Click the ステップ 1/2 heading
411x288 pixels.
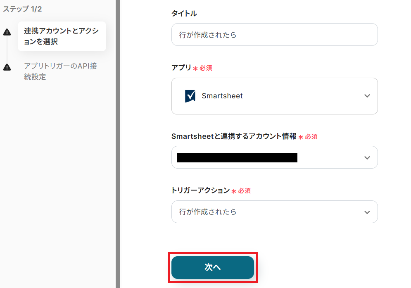[22, 9]
